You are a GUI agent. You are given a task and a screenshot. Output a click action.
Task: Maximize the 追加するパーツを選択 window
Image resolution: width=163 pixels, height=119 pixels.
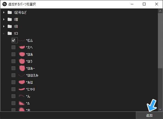pyautogui.click(x=144, y=4)
